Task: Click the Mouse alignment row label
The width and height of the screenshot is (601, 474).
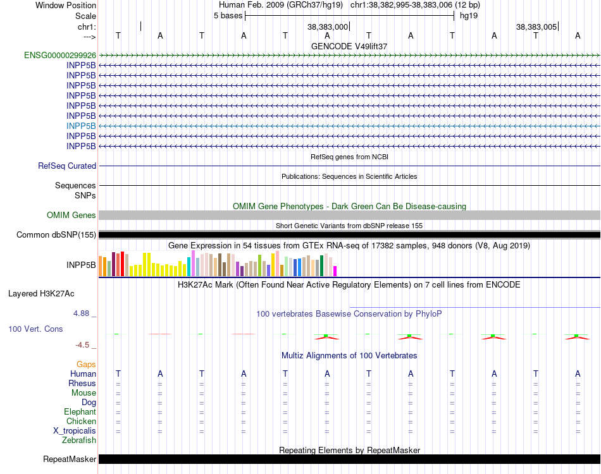Action: tap(84, 393)
